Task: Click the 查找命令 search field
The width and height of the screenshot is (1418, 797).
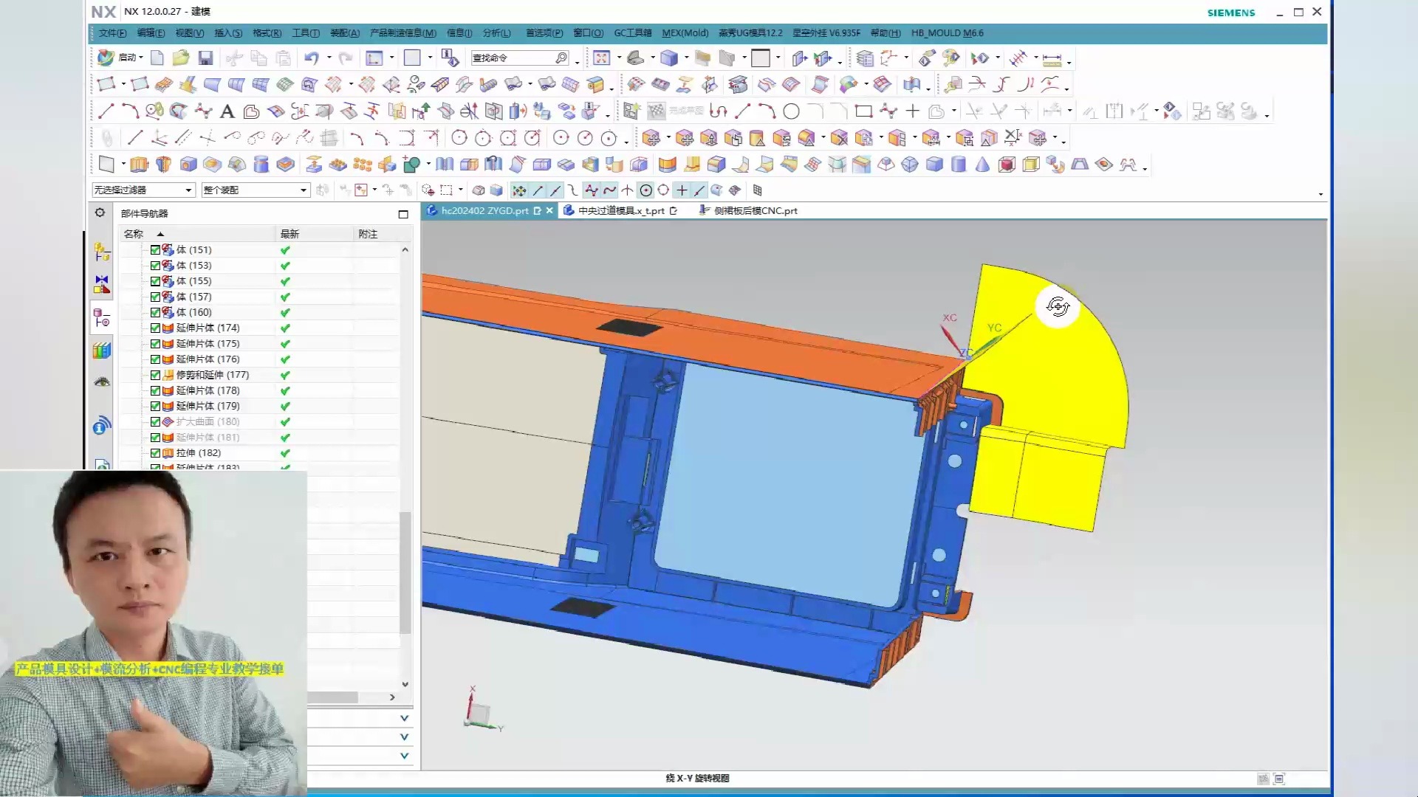Action: pos(511,58)
